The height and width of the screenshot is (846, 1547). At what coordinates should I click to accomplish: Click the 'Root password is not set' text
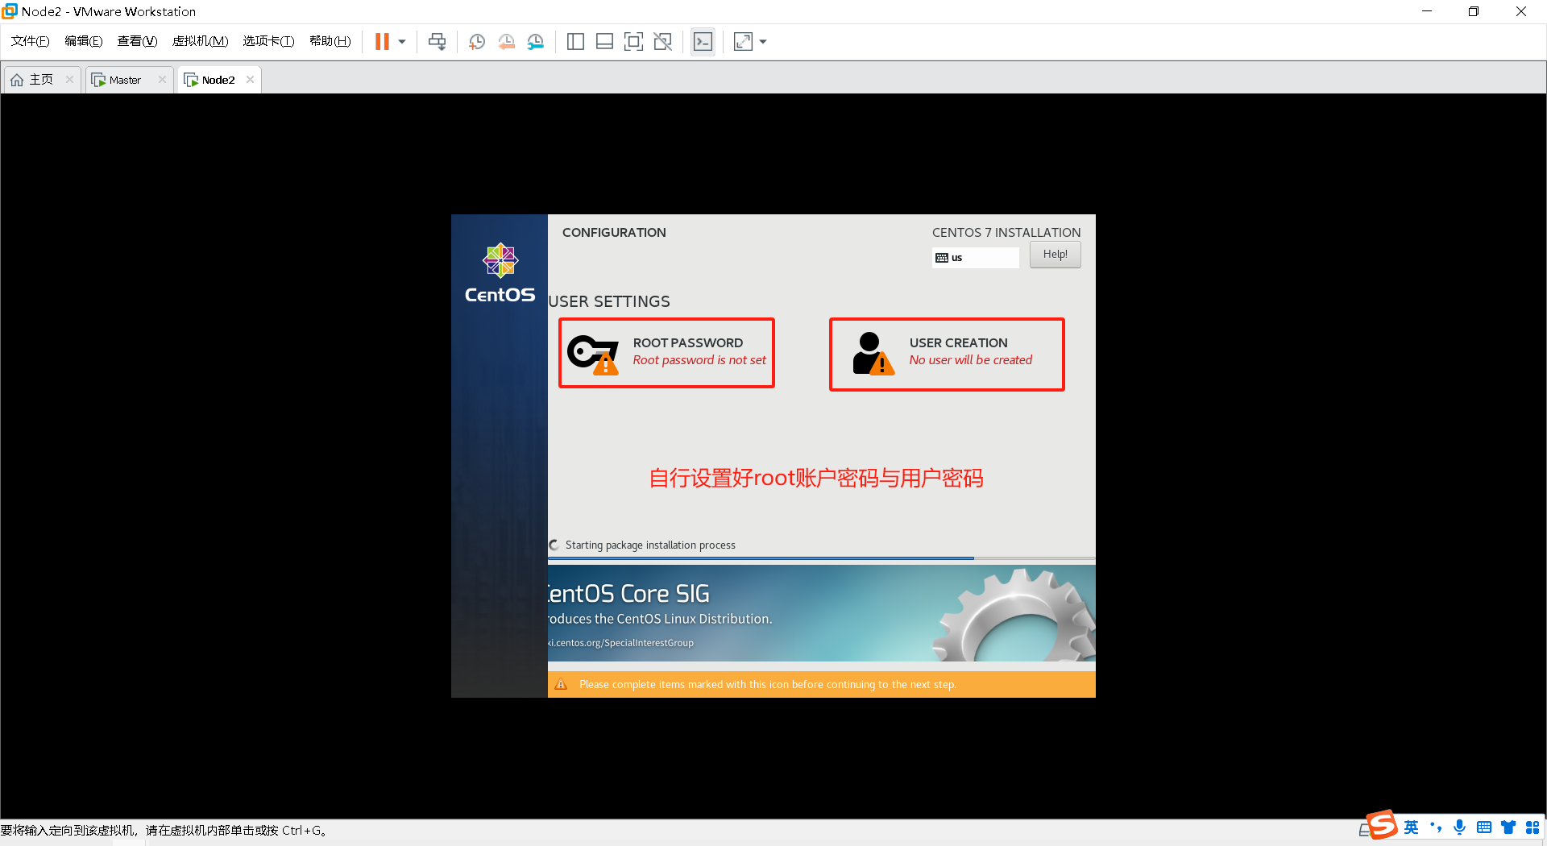tap(699, 360)
